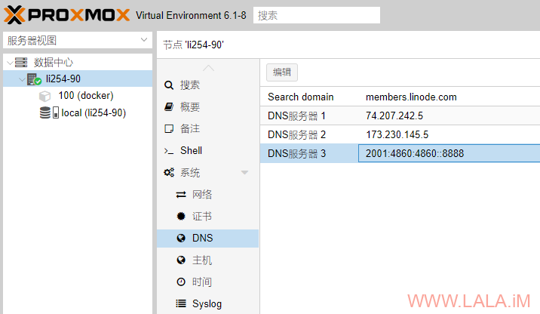Image resolution: width=540 pixels, height=314 pixels.
Task: Click the 74.207.242.5 value
Action: pyautogui.click(x=394, y=115)
